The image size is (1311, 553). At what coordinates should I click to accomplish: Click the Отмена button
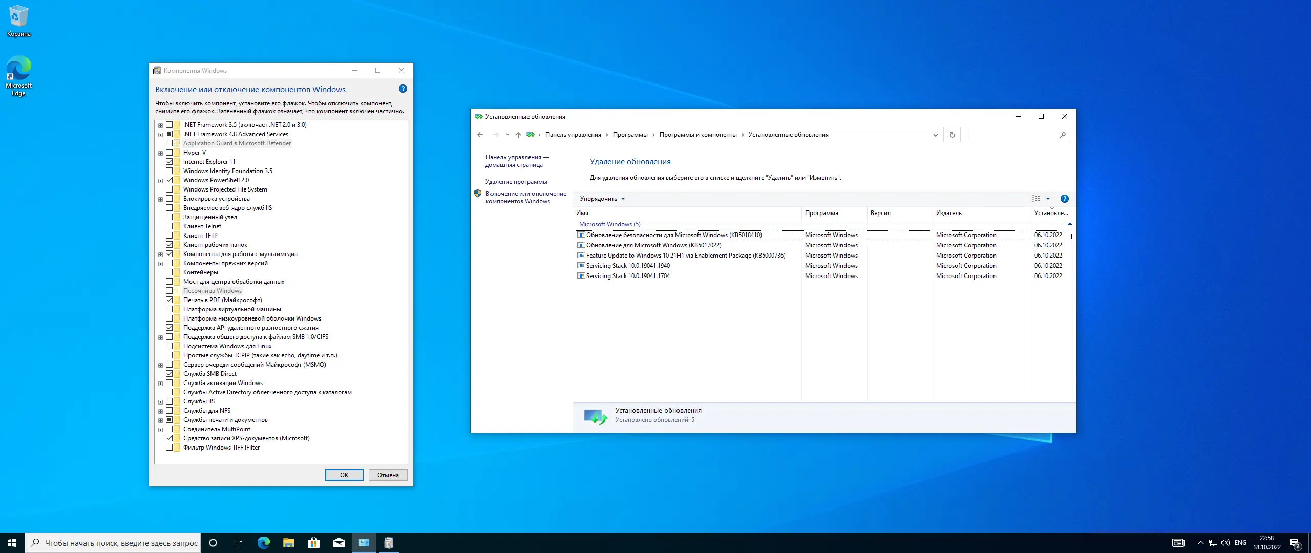(x=388, y=475)
